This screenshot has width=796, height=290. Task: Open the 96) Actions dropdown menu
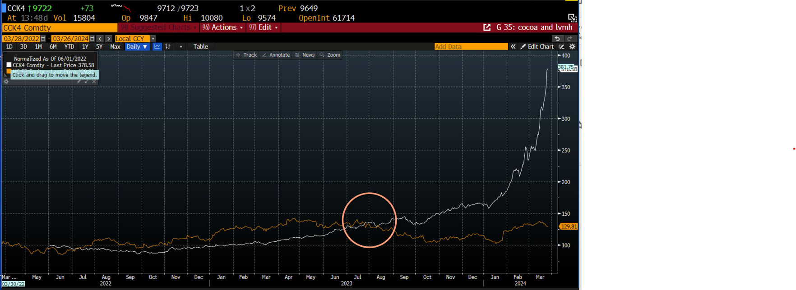click(222, 27)
